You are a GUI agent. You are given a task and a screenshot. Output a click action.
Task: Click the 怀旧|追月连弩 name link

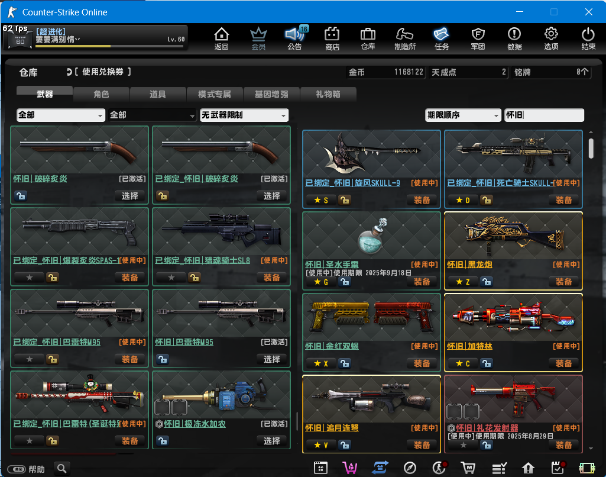pos(332,427)
